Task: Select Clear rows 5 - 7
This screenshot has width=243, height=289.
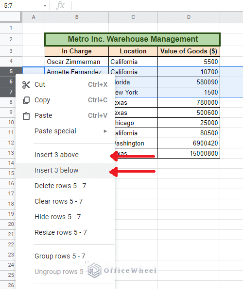Action: click(x=66, y=201)
